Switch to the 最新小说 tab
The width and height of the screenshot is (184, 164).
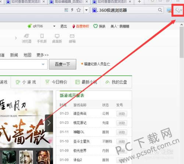86,82
